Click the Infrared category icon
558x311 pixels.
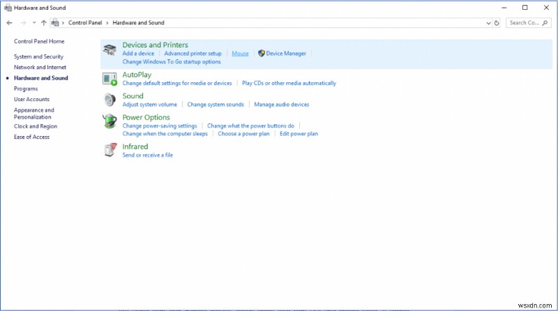pyautogui.click(x=110, y=150)
